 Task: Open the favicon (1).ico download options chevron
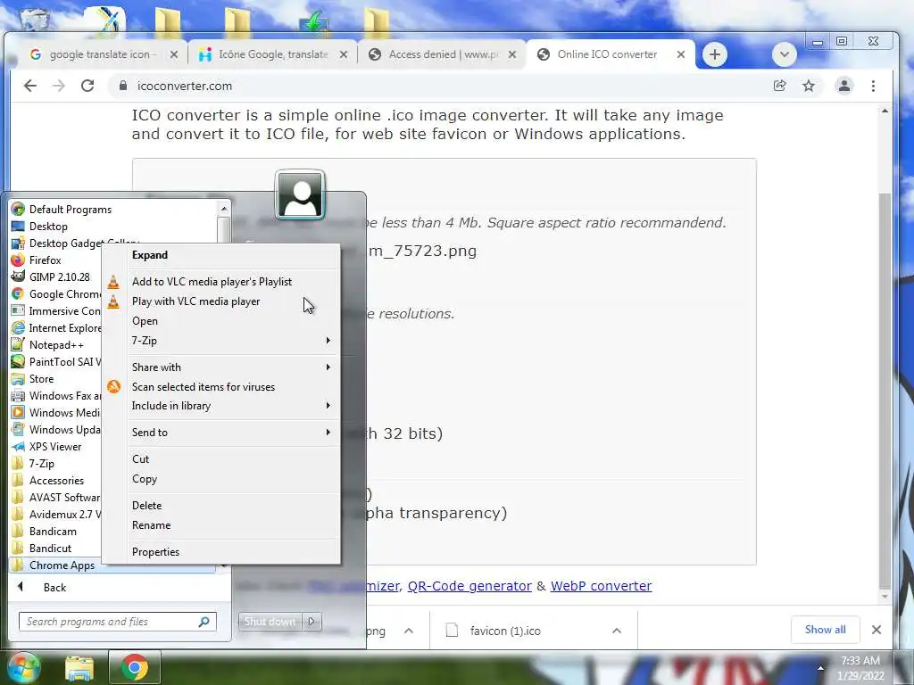coord(617,631)
